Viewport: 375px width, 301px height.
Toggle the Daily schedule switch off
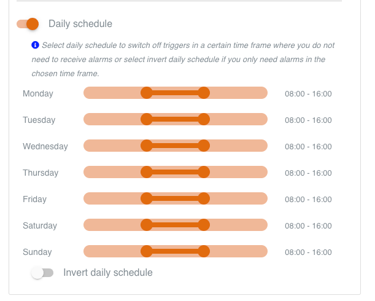tap(28, 24)
